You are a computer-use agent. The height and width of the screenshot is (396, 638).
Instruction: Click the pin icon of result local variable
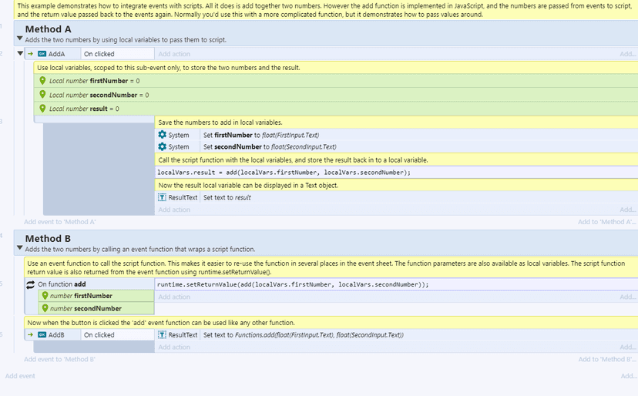(42, 109)
